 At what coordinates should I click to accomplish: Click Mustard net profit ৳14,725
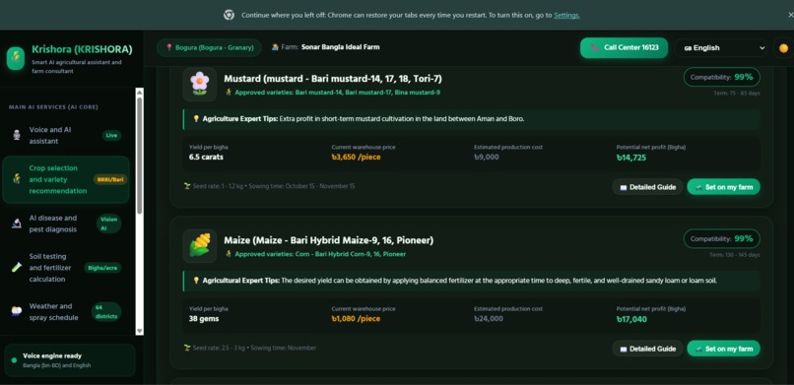coord(630,158)
